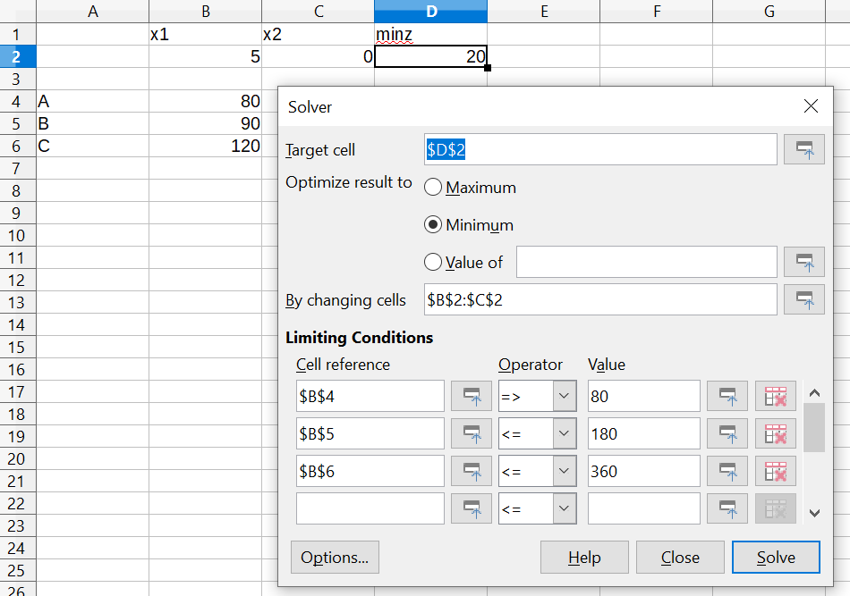Remove the $B$6 limiting condition
Image resolution: width=850 pixels, height=596 pixels.
point(775,471)
